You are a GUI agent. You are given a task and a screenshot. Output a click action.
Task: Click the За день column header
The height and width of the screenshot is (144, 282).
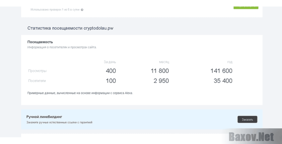[110, 62]
